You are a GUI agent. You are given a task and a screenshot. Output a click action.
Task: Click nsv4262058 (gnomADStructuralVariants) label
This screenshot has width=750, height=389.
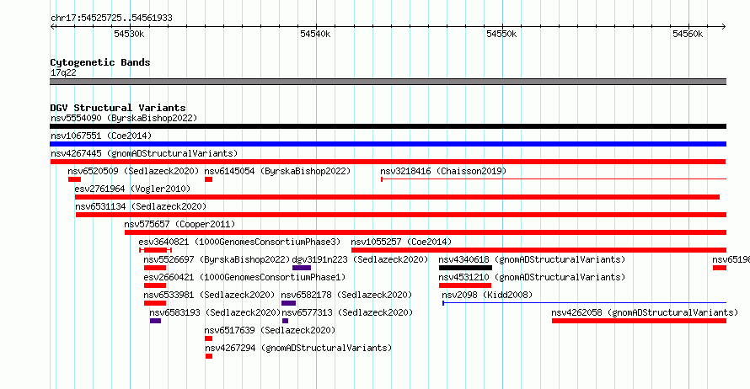point(645,312)
